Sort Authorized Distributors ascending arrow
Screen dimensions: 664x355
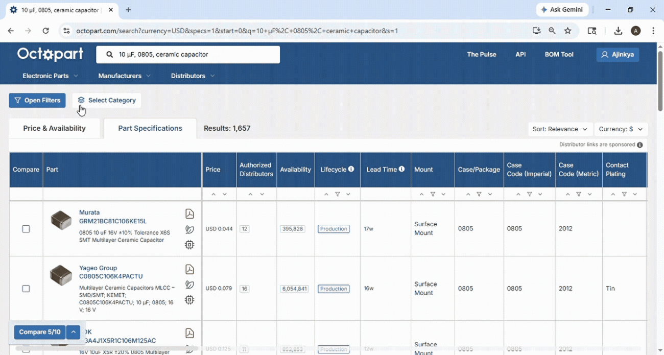tap(251, 194)
